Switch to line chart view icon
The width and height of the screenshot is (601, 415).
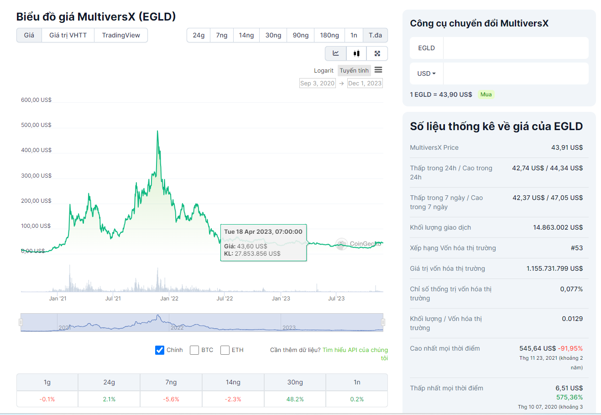[336, 53]
